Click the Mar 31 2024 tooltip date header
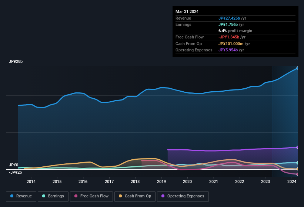This screenshot has width=304, height=207. pyautogui.click(x=187, y=11)
